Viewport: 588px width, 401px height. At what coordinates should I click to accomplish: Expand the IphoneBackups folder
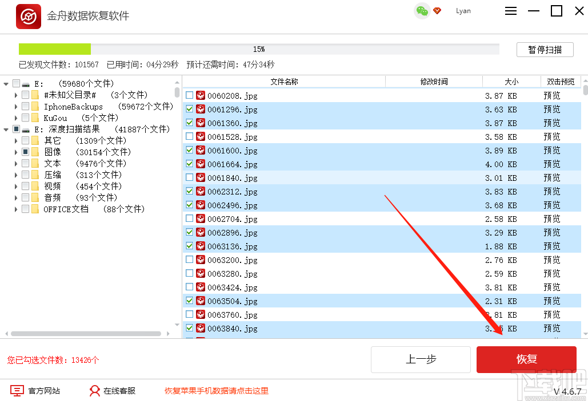(x=16, y=107)
